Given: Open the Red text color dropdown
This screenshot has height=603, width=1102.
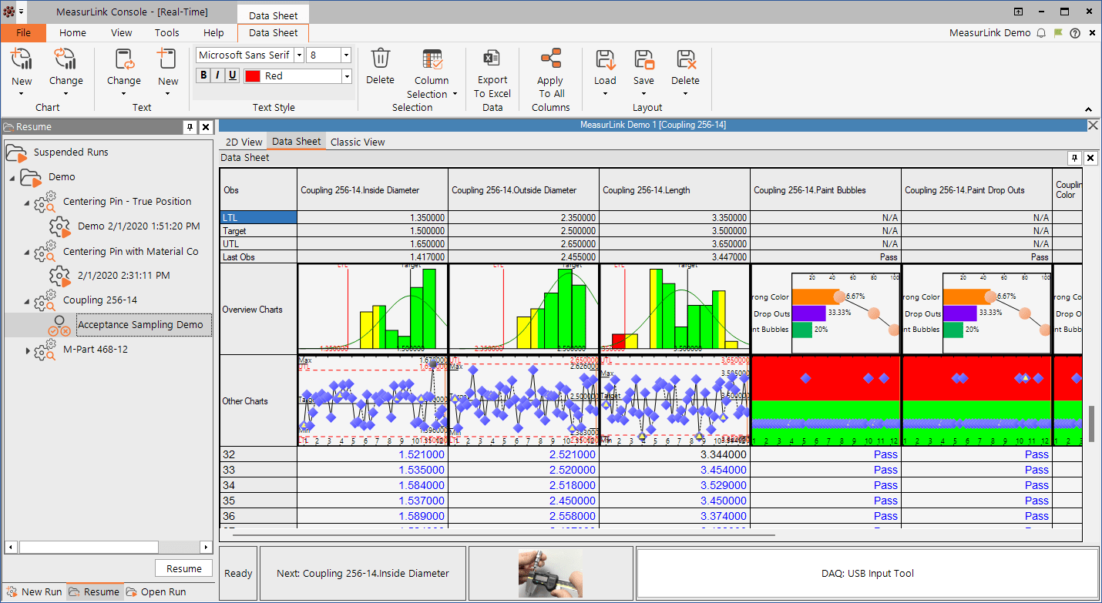Looking at the screenshot, I should [x=347, y=76].
